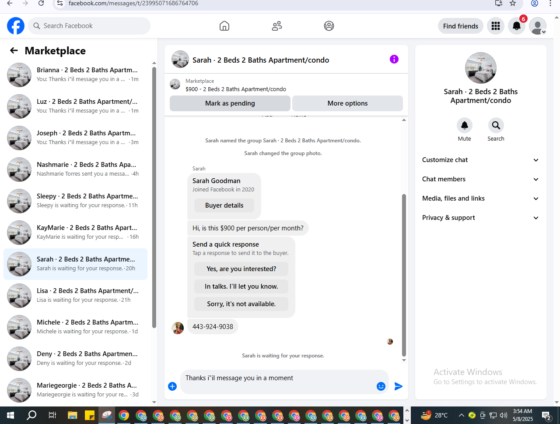Click the volume icon in system tray

504,415
